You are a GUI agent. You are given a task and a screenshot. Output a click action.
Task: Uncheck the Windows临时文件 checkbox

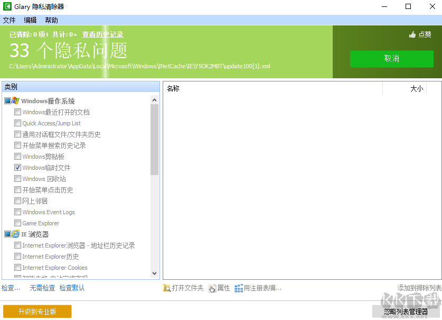[18, 167]
